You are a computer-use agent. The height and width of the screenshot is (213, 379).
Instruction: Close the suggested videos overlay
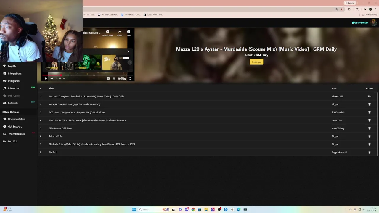[128, 51]
